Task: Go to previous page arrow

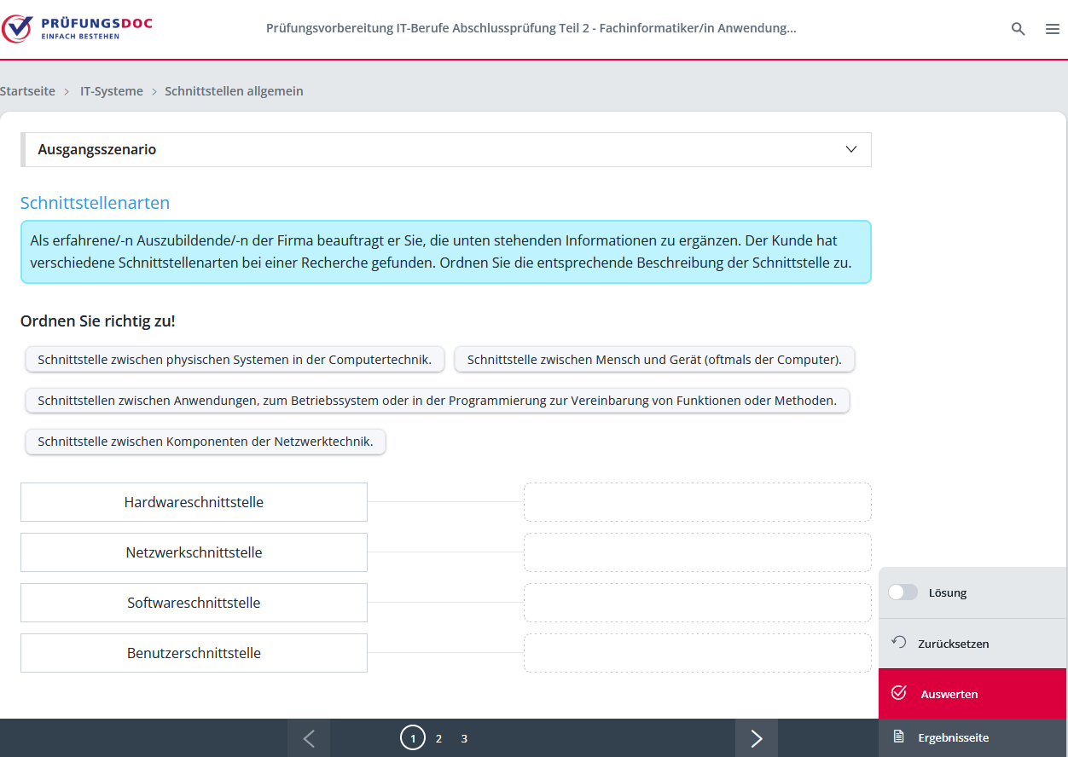Action: click(x=309, y=738)
